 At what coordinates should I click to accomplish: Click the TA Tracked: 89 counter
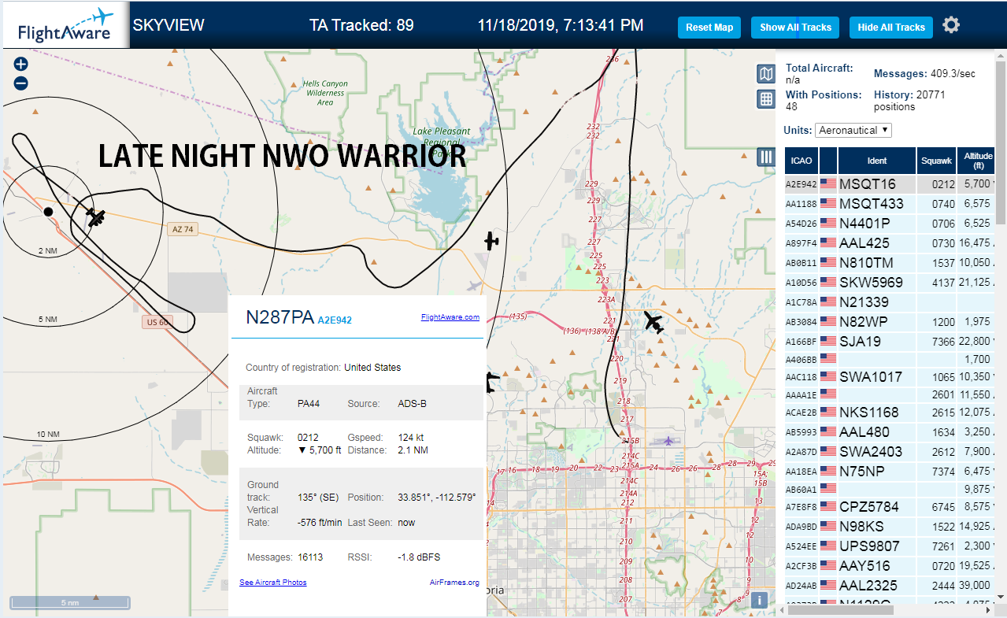coord(361,25)
